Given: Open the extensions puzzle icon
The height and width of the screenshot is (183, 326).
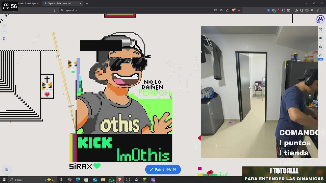Looking at the screenshot, I should [x=283, y=10].
